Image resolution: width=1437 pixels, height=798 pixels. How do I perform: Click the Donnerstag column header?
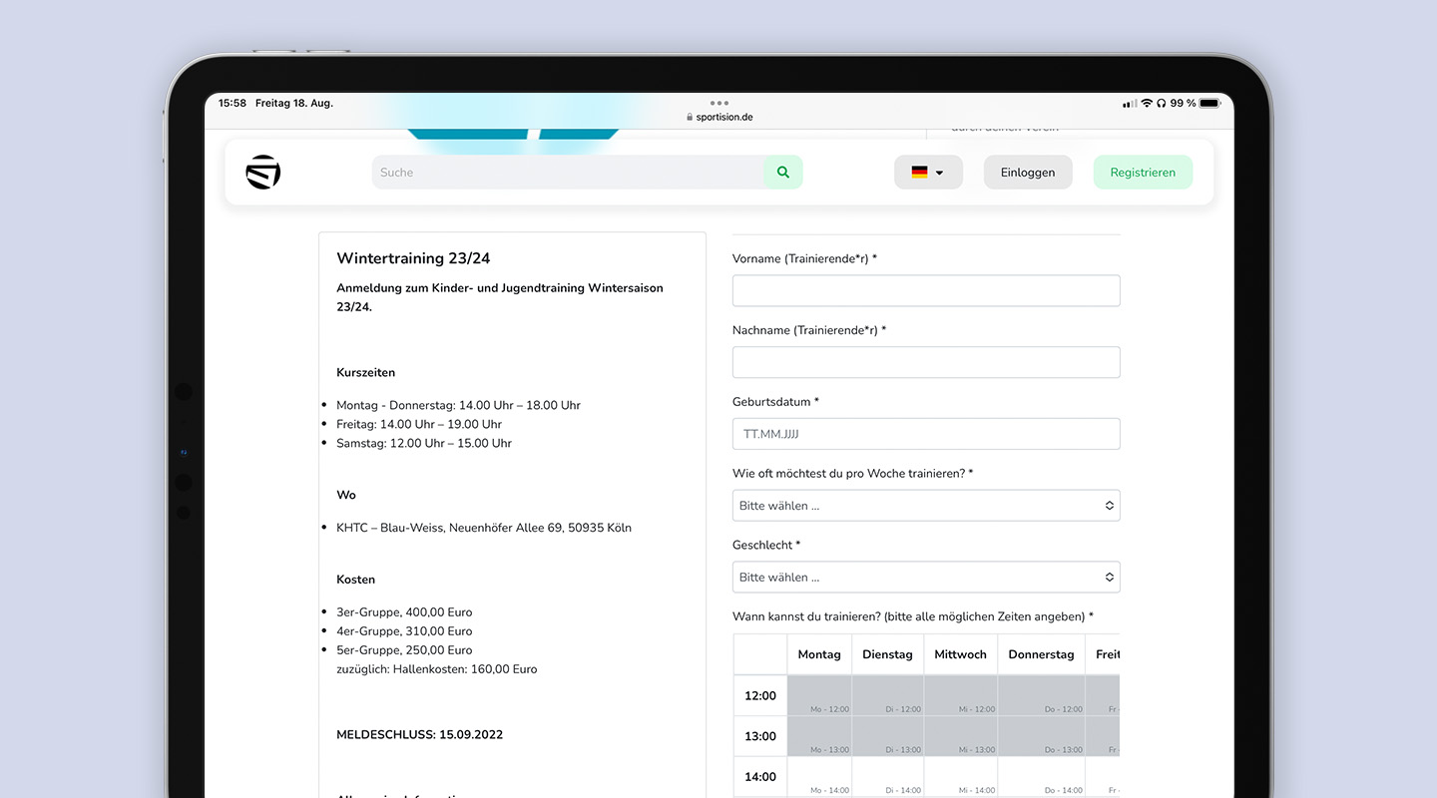coord(1041,654)
